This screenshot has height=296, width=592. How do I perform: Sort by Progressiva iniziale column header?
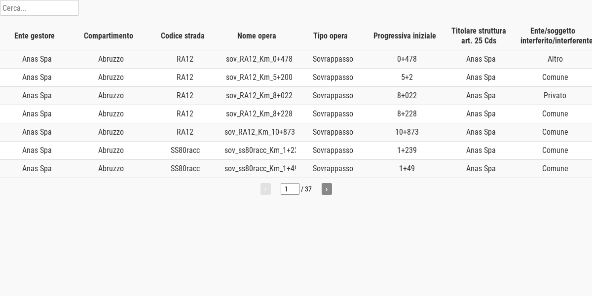coord(405,36)
